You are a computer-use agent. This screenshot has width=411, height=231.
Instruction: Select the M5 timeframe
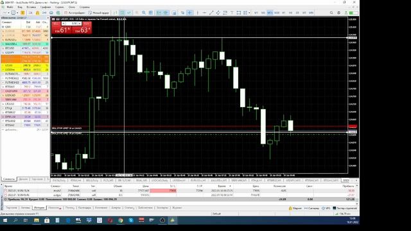(x=263, y=13)
